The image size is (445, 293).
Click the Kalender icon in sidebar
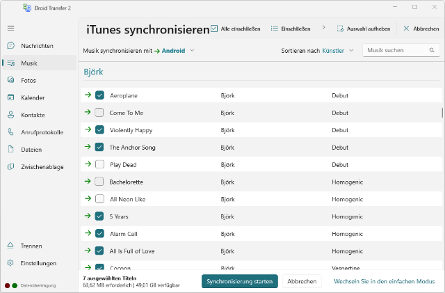tap(11, 97)
